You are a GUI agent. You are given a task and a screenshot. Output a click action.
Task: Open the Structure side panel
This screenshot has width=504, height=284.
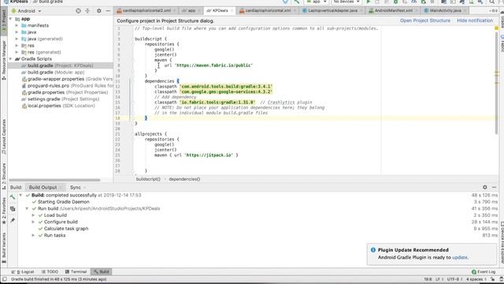point(4,175)
